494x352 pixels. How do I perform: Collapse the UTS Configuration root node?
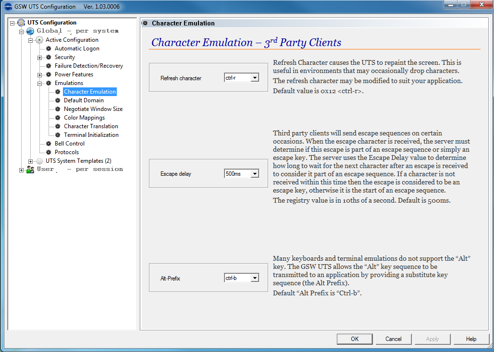pyautogui.click(x=12, y=23)
